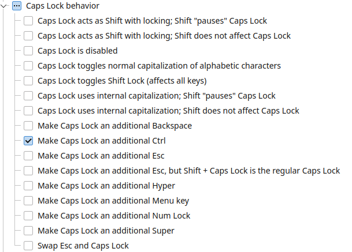Select the Caps Lock behavior heading
Screen dimensions: 352x252
pos(62,6)
